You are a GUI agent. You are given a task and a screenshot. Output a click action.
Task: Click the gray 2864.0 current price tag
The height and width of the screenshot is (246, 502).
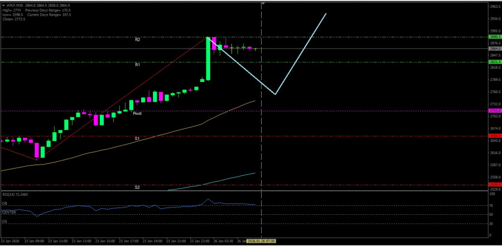[495, 49]
